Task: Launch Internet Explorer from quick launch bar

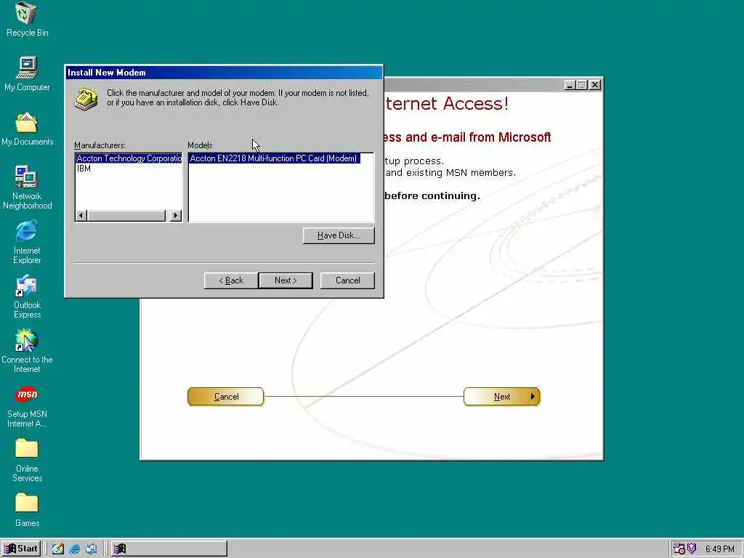Action: [75, 549]
